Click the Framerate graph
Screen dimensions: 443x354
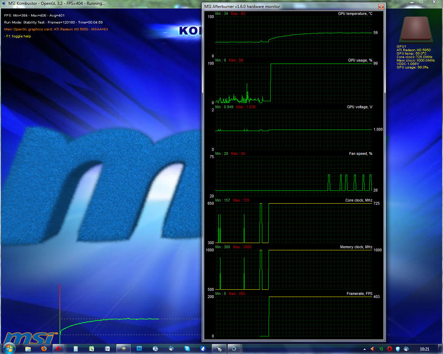coord(293,316)
